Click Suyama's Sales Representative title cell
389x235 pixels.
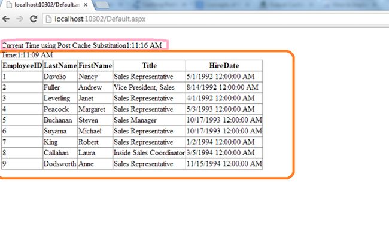[150, 131]
